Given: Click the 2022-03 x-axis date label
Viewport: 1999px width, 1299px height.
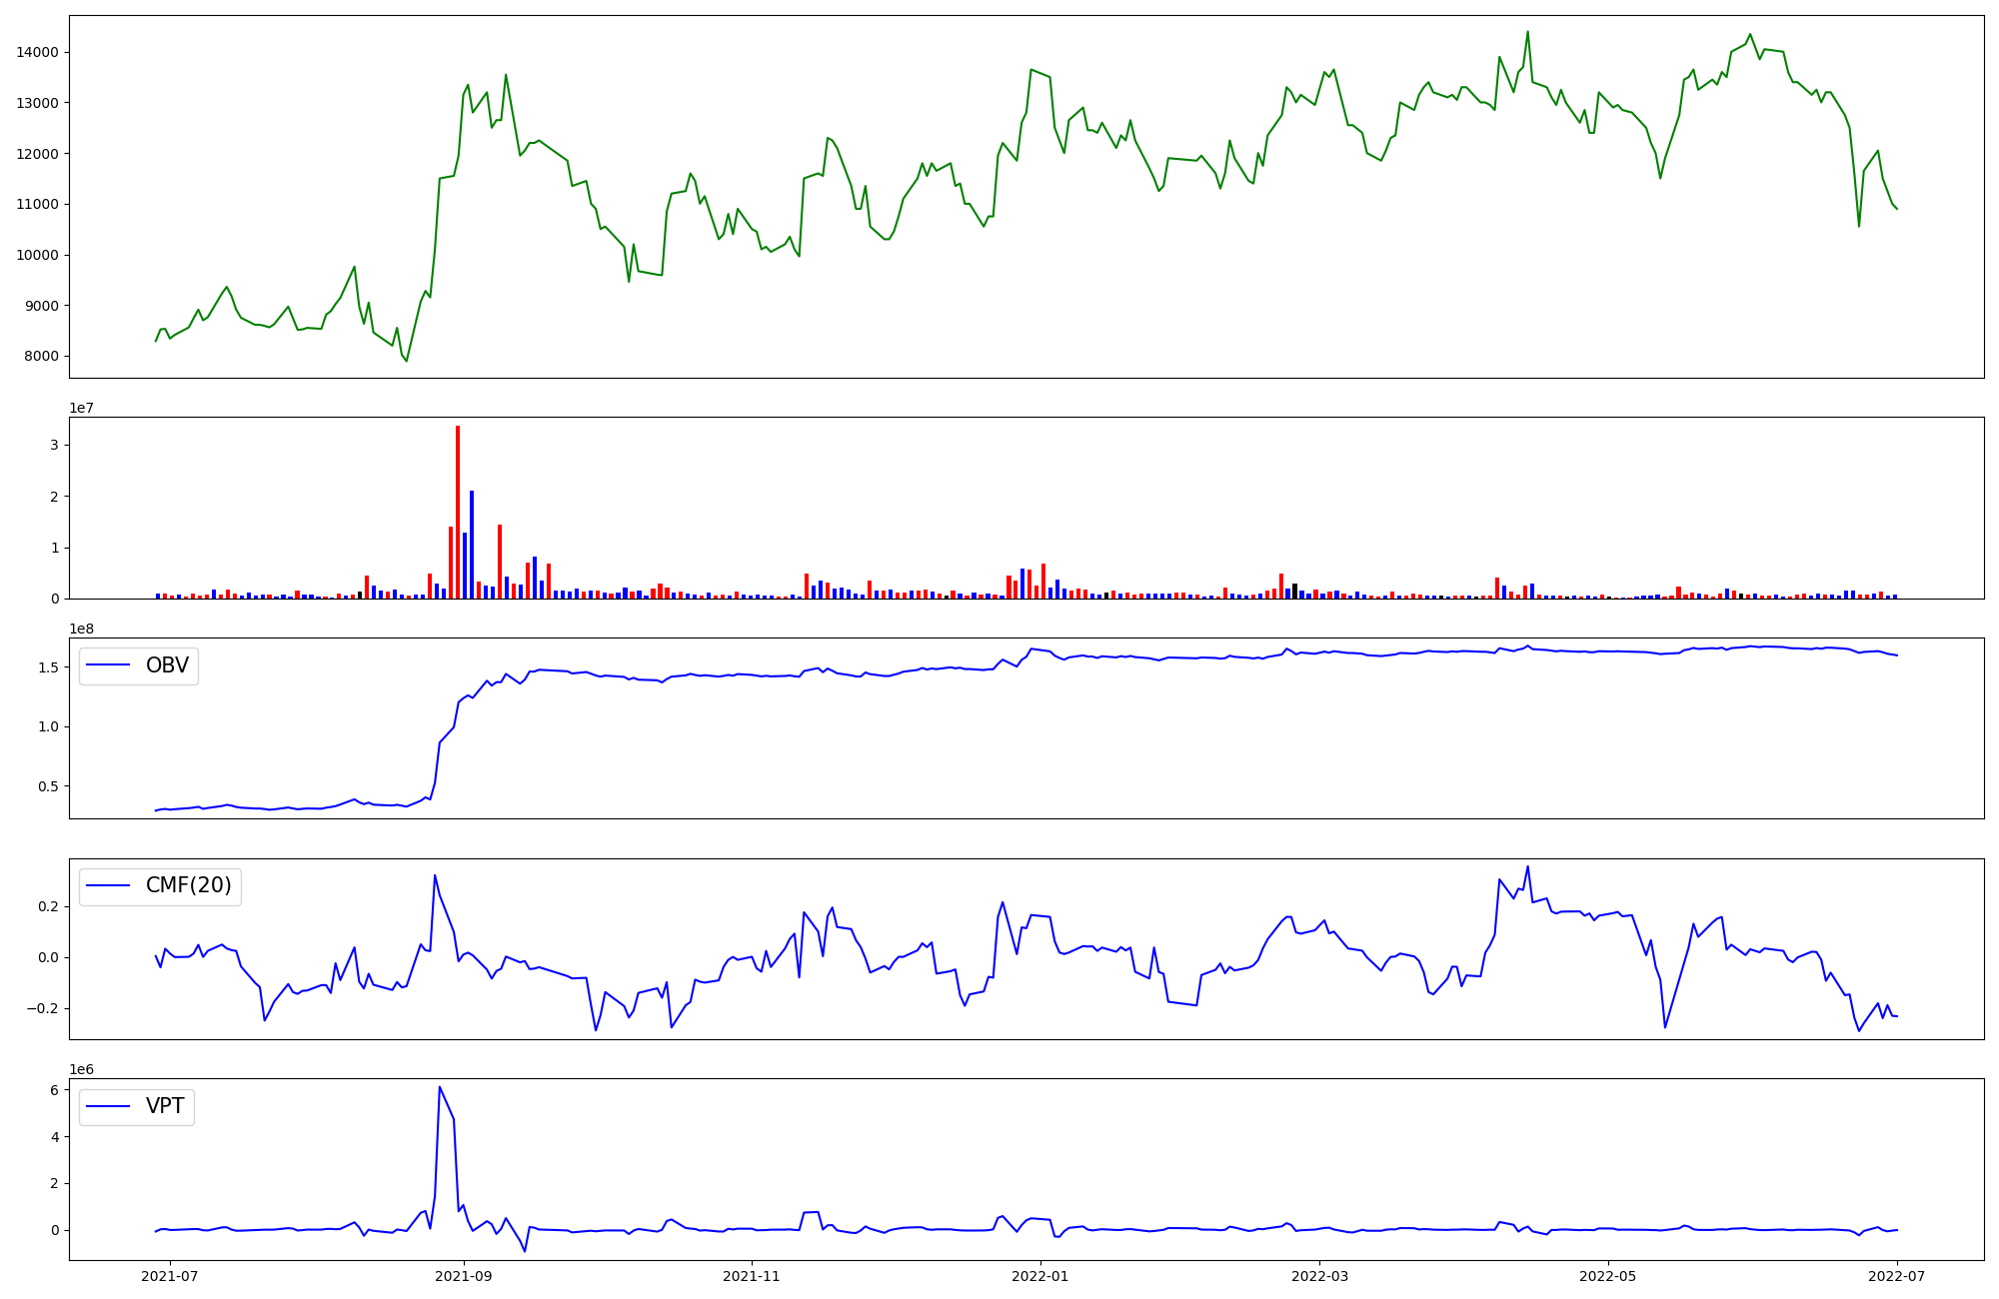Looking at the screenshot, I should 1319,1276.
